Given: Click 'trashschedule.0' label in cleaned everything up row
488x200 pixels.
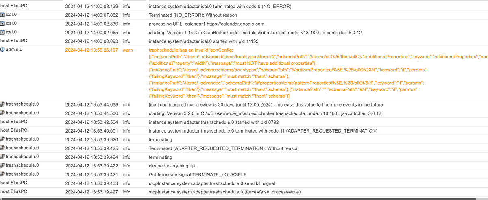Looking at the screenshot, I should click(x=22, y=165).
